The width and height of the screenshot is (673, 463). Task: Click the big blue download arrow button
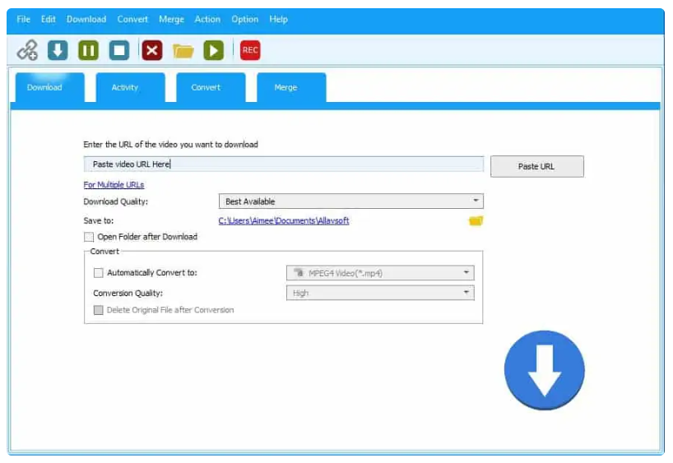tap(544, 370)
